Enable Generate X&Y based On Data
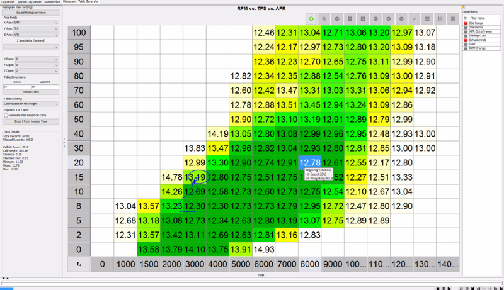The width and height of the screenshot is (504, 290). 6,116
